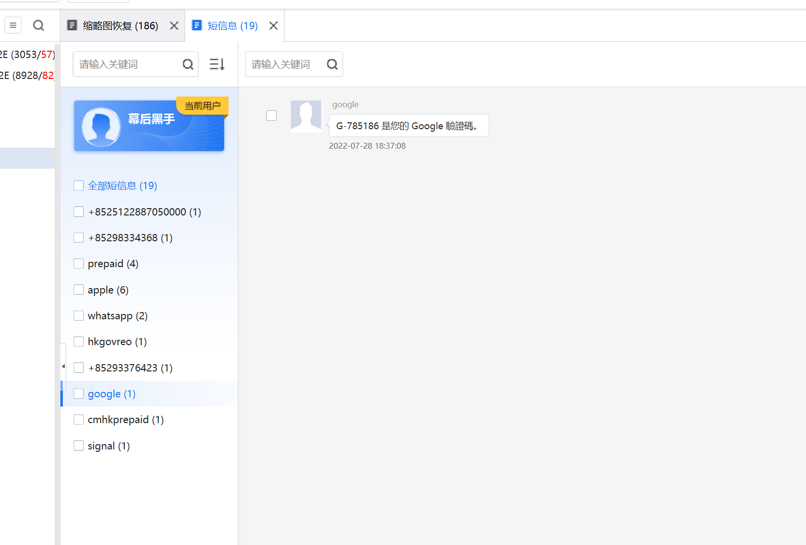
Task: Open +85293376423 (1) conversation
Action: 130,368
